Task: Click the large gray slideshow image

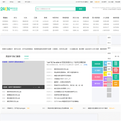Action: (x=23, y=73)
